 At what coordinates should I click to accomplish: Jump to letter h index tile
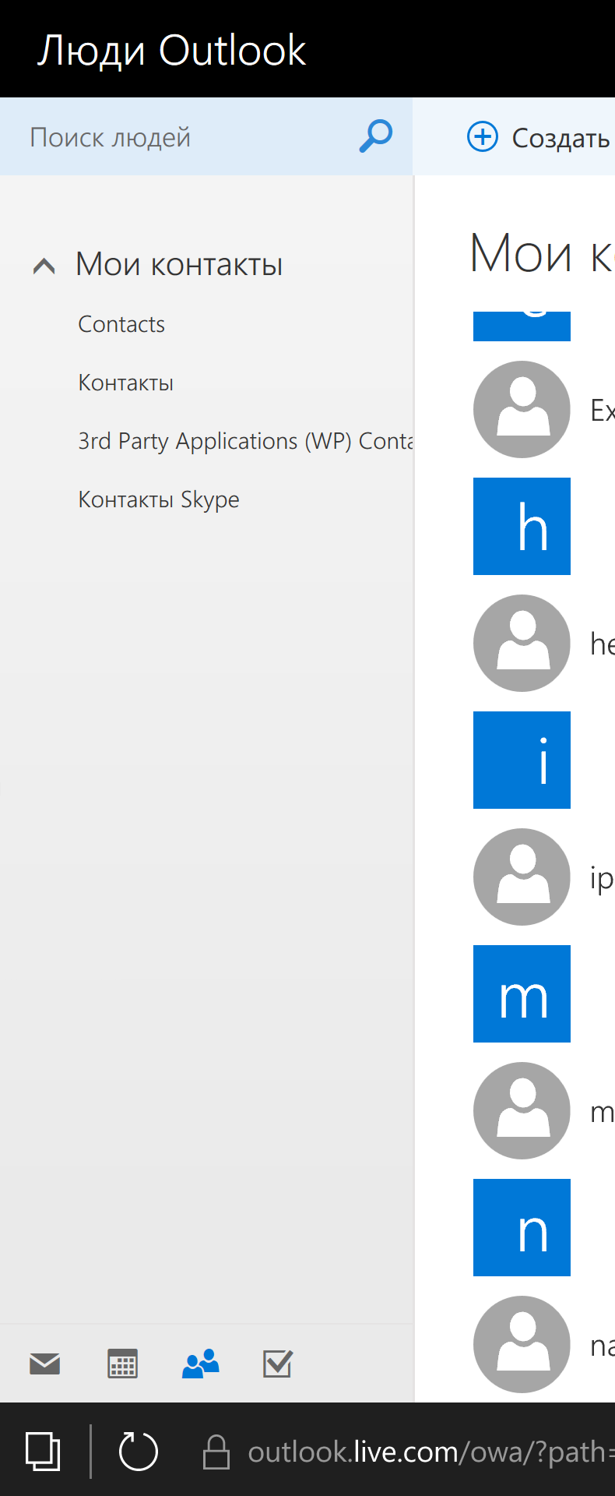(522, 526)
